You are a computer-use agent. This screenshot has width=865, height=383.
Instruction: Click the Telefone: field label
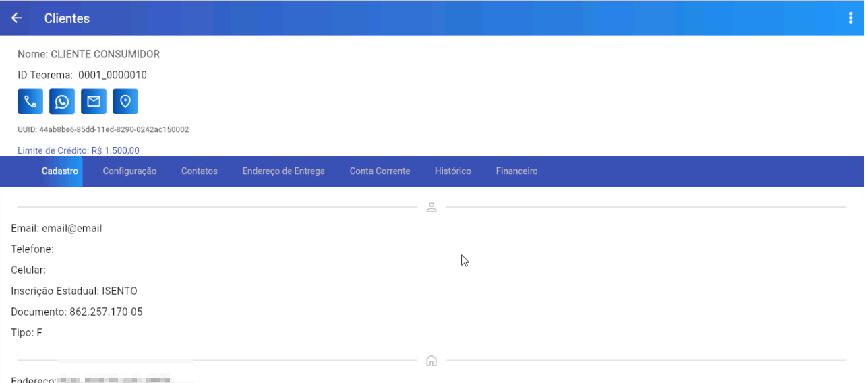pyautogui.click(x=32, y=249)
